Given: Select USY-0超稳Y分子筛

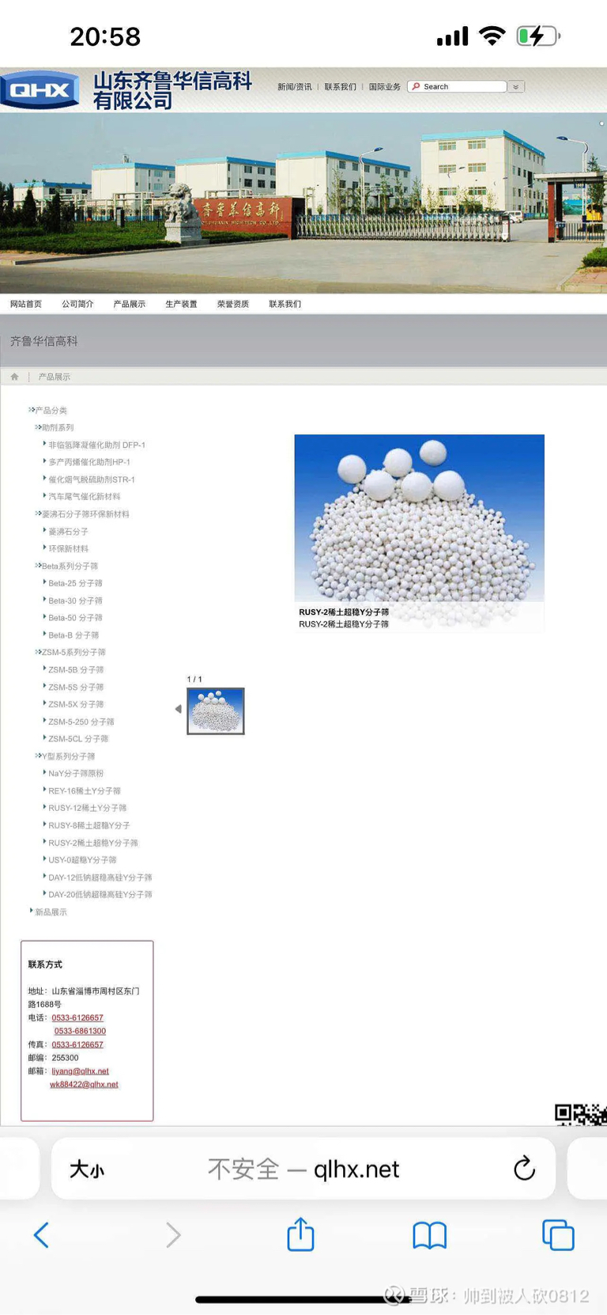Looking at the screenshot, I should [x=82, y=860].
